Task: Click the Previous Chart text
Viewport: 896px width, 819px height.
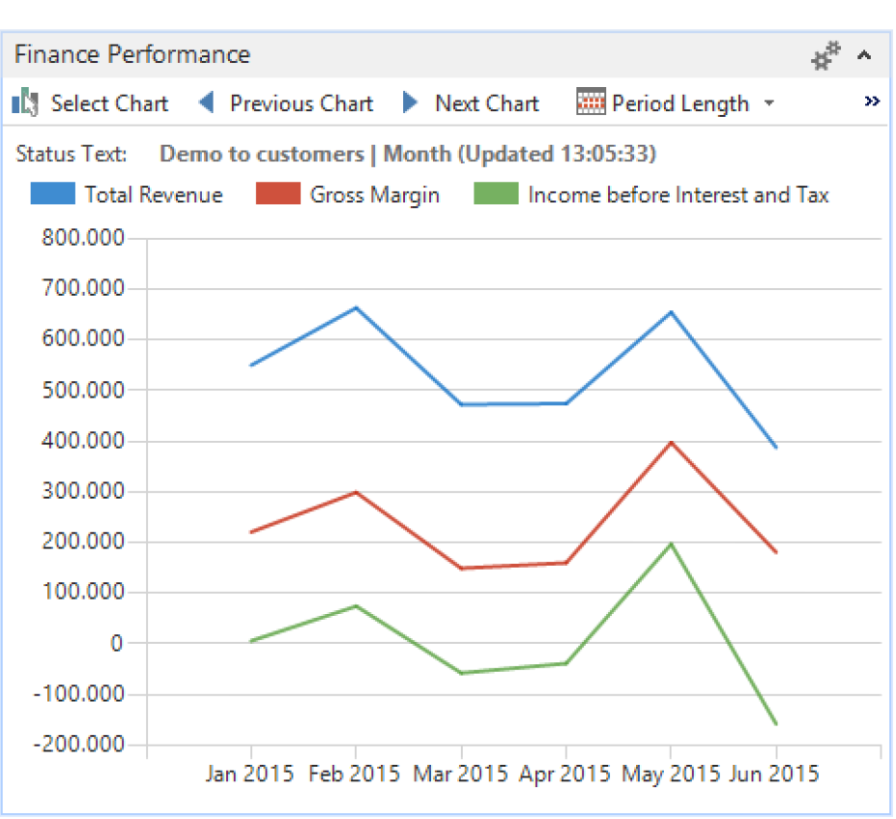Action: pyautogui.click(x=301, y=103)
